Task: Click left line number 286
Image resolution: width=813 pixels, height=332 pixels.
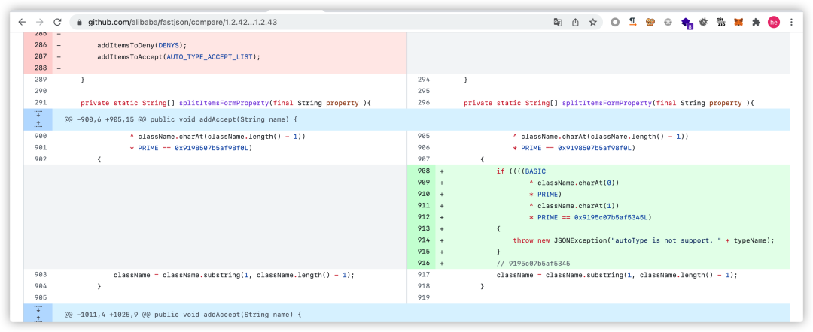Action: click(x=41, y=45)
